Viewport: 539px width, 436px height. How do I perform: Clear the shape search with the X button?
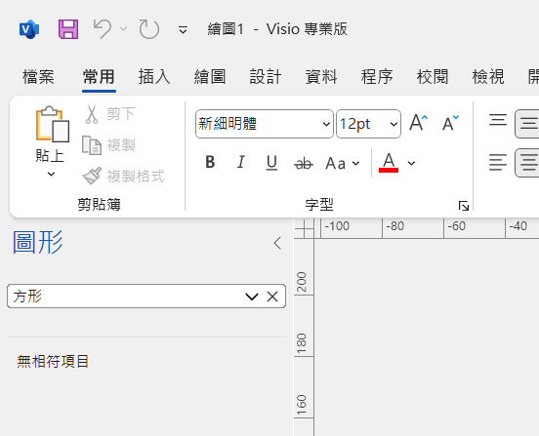[272, 297]
